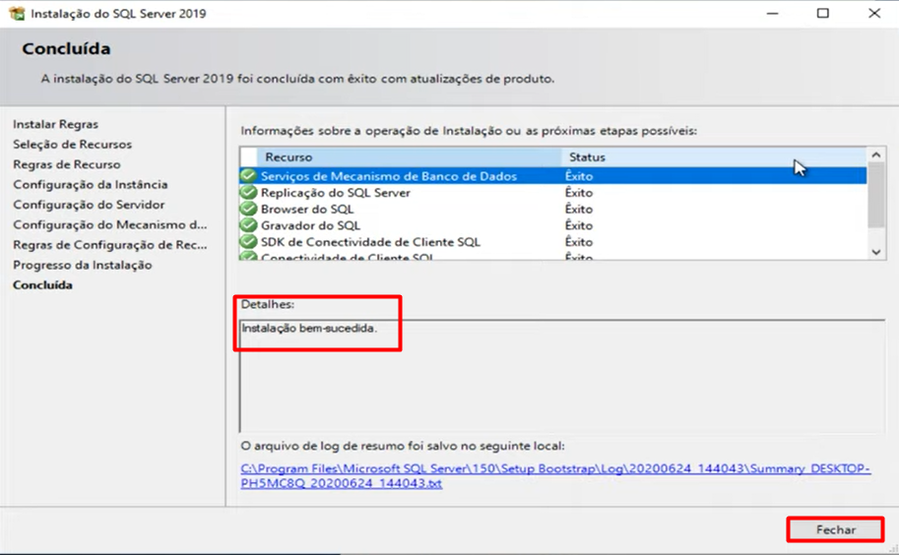This screenshot has height=555, width=899.
Task: Click green check icon beside Gravador do SQL
Action: pos(248,225)
